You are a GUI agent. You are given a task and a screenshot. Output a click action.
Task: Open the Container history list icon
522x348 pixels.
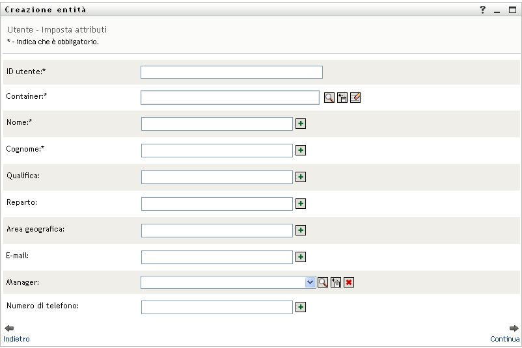(x=342, y=98)
